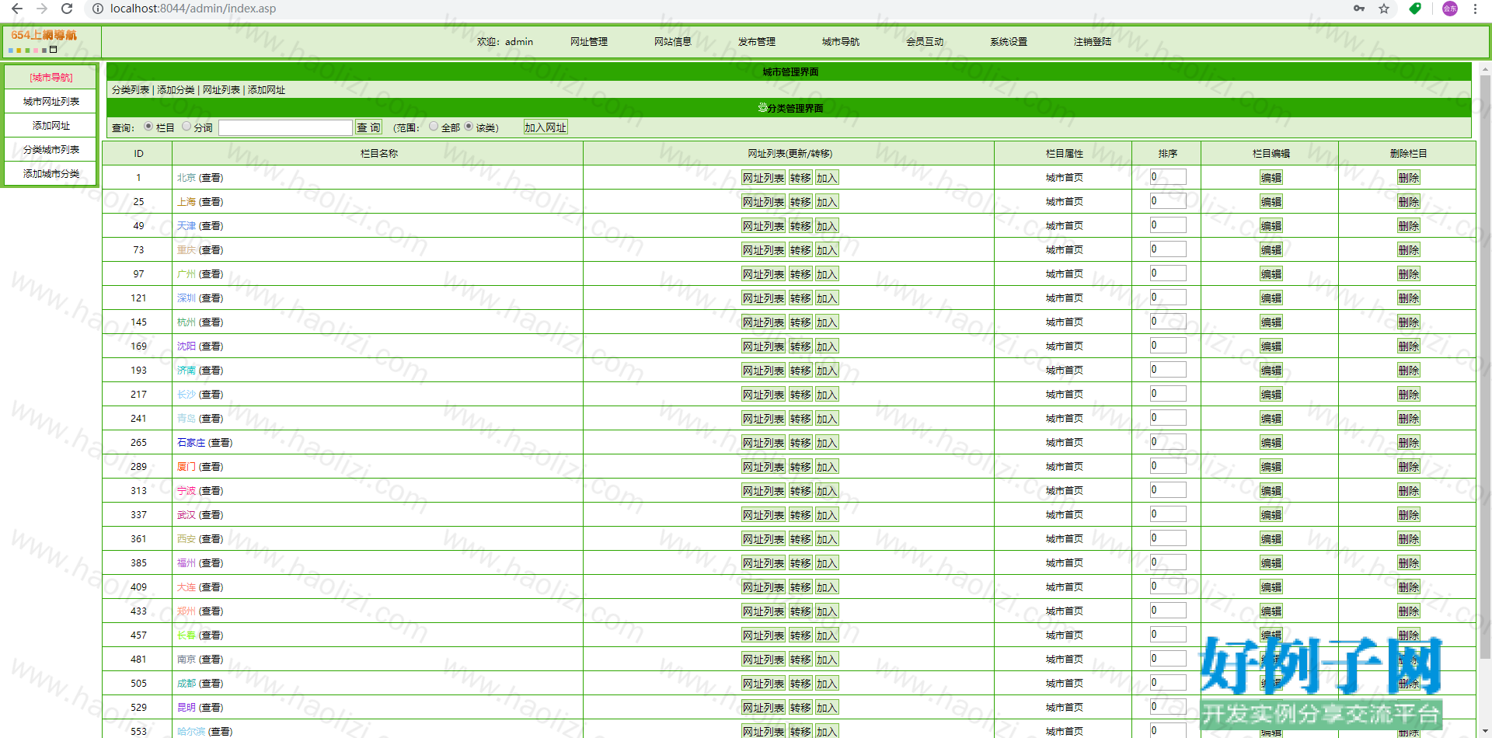This screenshot has height=738, width=1492.
Task: Focus the 排序 field for 武汉 row
Action: (1168, 514)
